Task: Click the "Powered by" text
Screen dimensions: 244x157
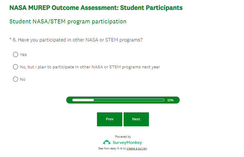Action: point(123,137)
